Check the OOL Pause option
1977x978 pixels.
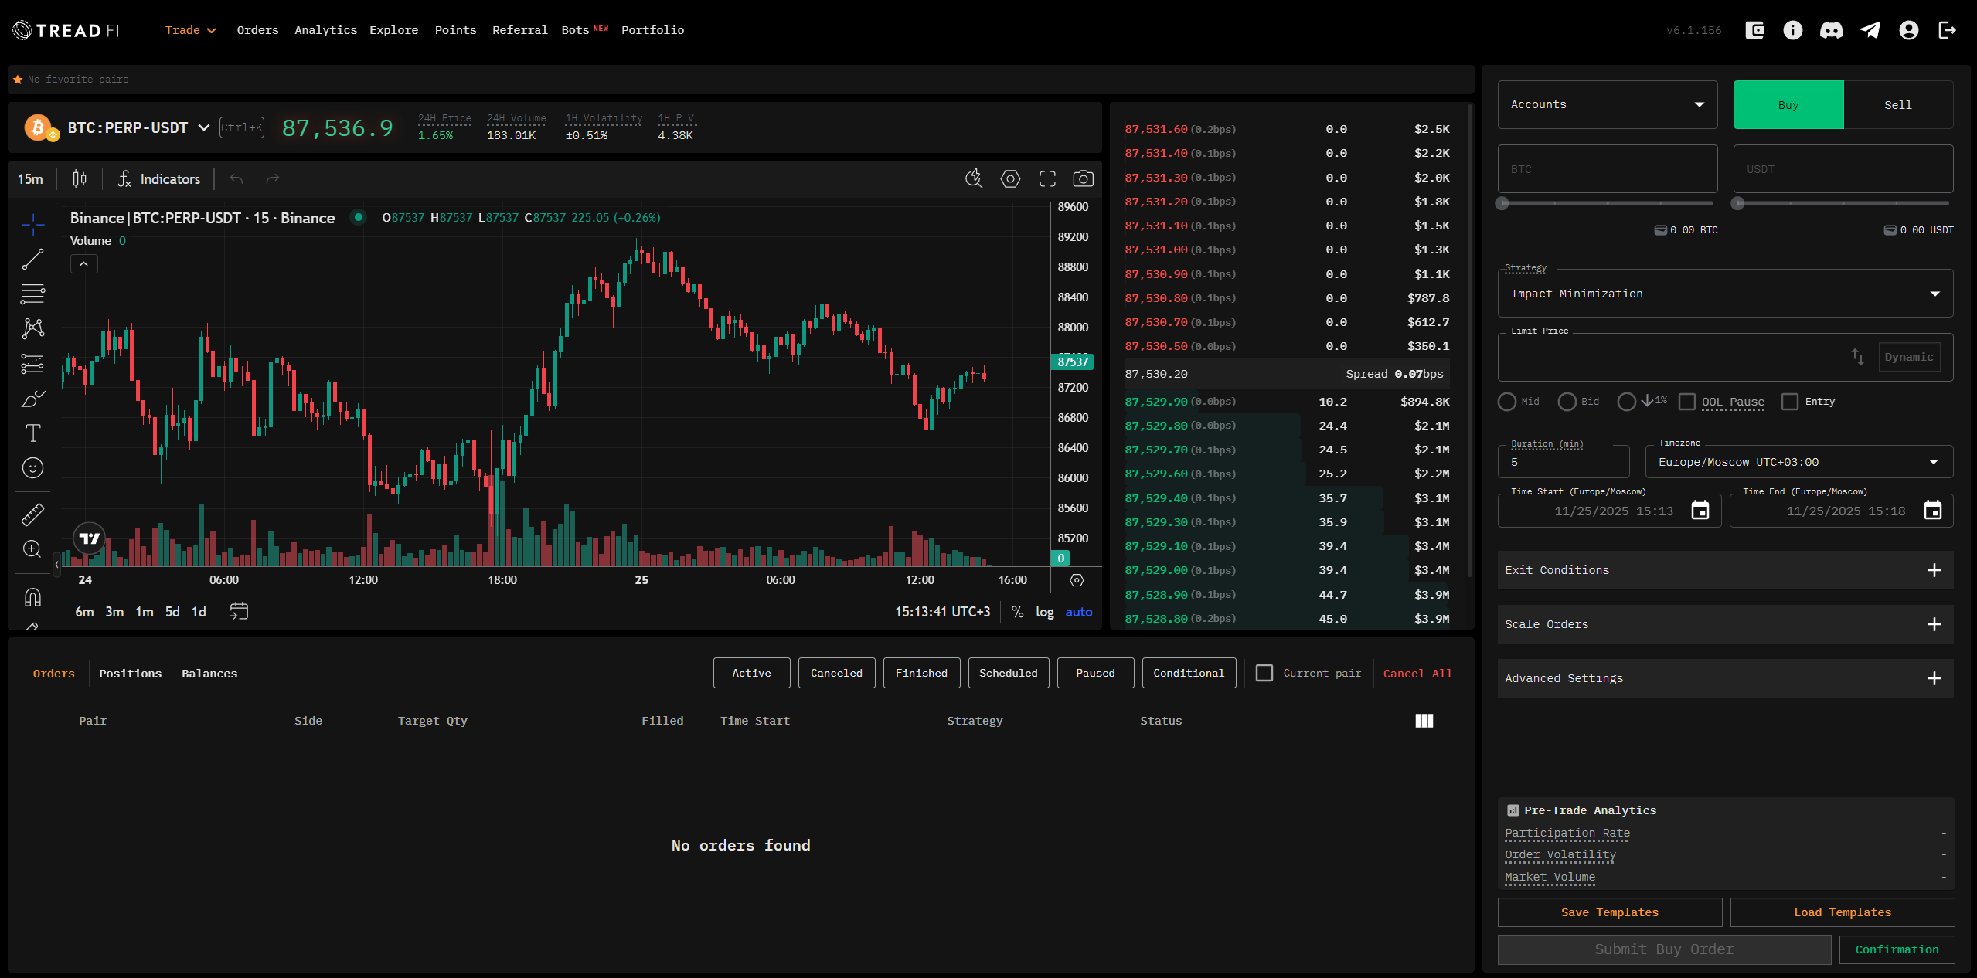1687,402
